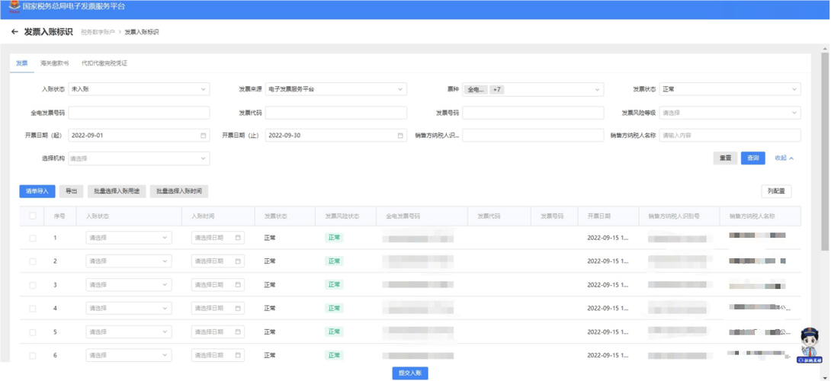831x381 pixels.
Task: Open row 6 入账状态 dropdown
Action: click(x=129, y=355)
